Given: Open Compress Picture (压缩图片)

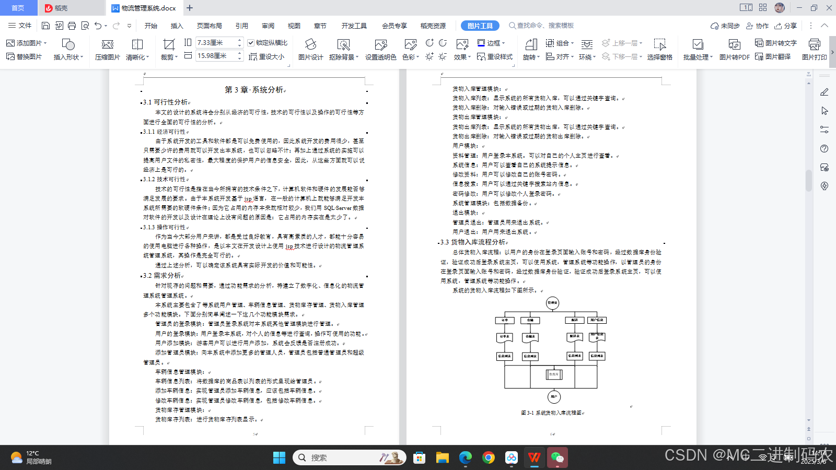Looking at the screenshot, I should (x=107, y=50).
